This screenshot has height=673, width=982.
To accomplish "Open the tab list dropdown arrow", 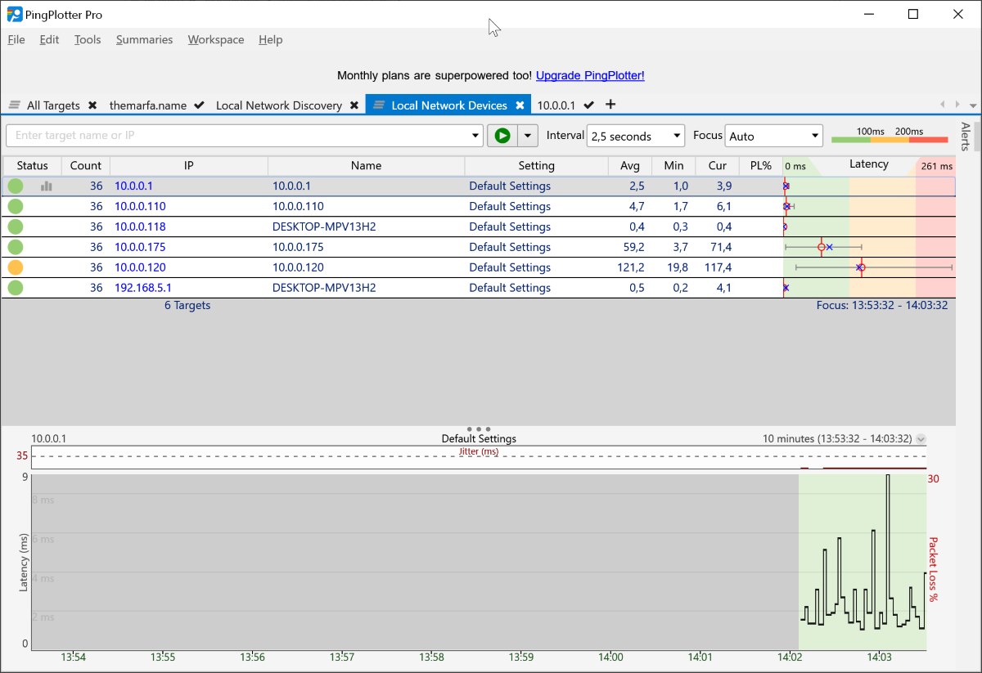I will (973, 105).
